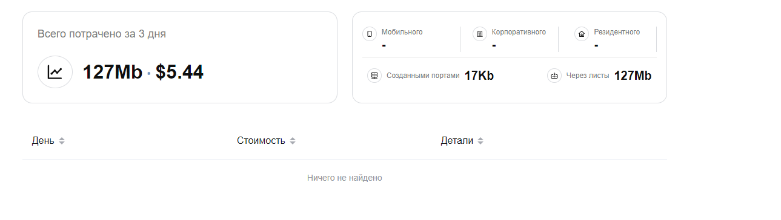Click the residential house icon
Screen dimensions: 781x220
pyautogui.click(x=582, y=34)
